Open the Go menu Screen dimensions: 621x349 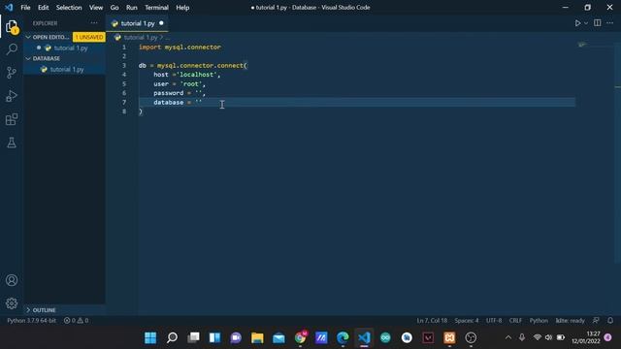click(114, 8)
